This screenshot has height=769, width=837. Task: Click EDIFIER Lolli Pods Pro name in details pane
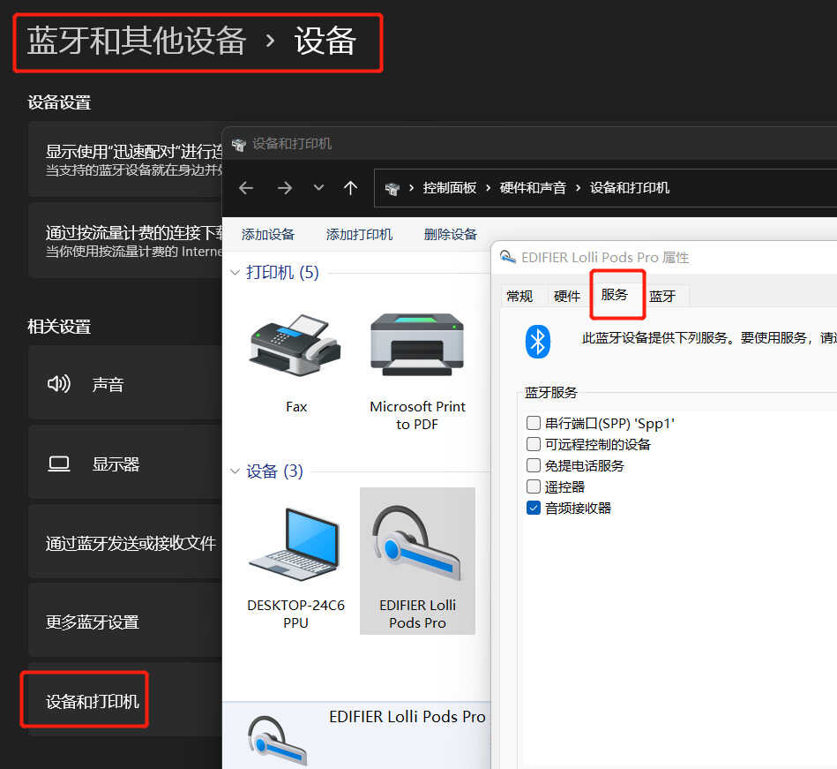tap(407, 717)
